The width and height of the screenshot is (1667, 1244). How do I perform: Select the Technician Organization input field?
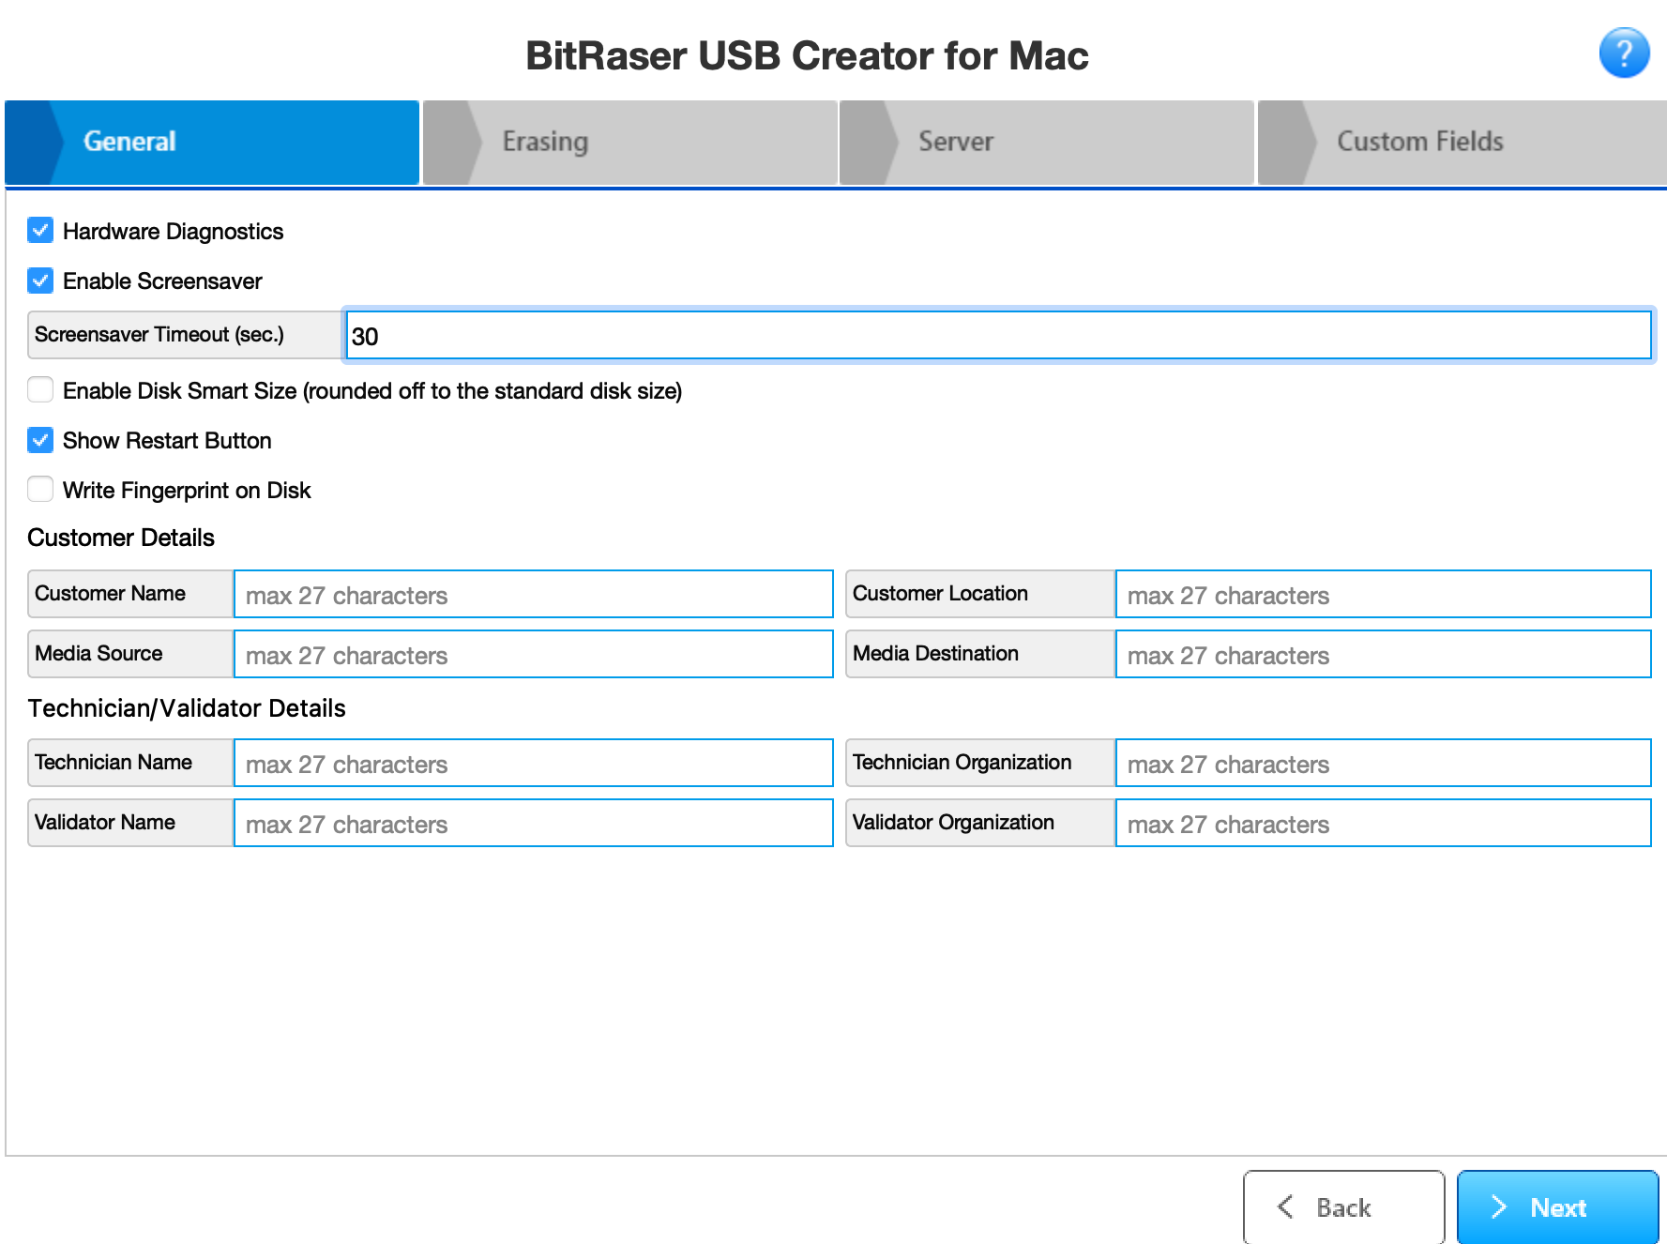tap(1383, 764)
